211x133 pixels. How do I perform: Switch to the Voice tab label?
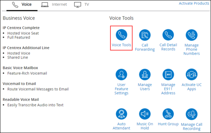(x=26, y=5)
